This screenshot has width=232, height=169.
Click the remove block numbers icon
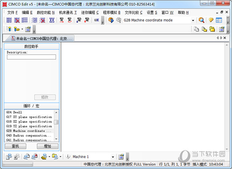[17, 20]
